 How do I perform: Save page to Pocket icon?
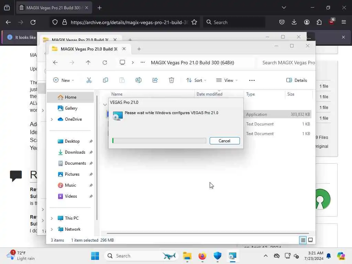pyautogui.click(x=282, y=22)
